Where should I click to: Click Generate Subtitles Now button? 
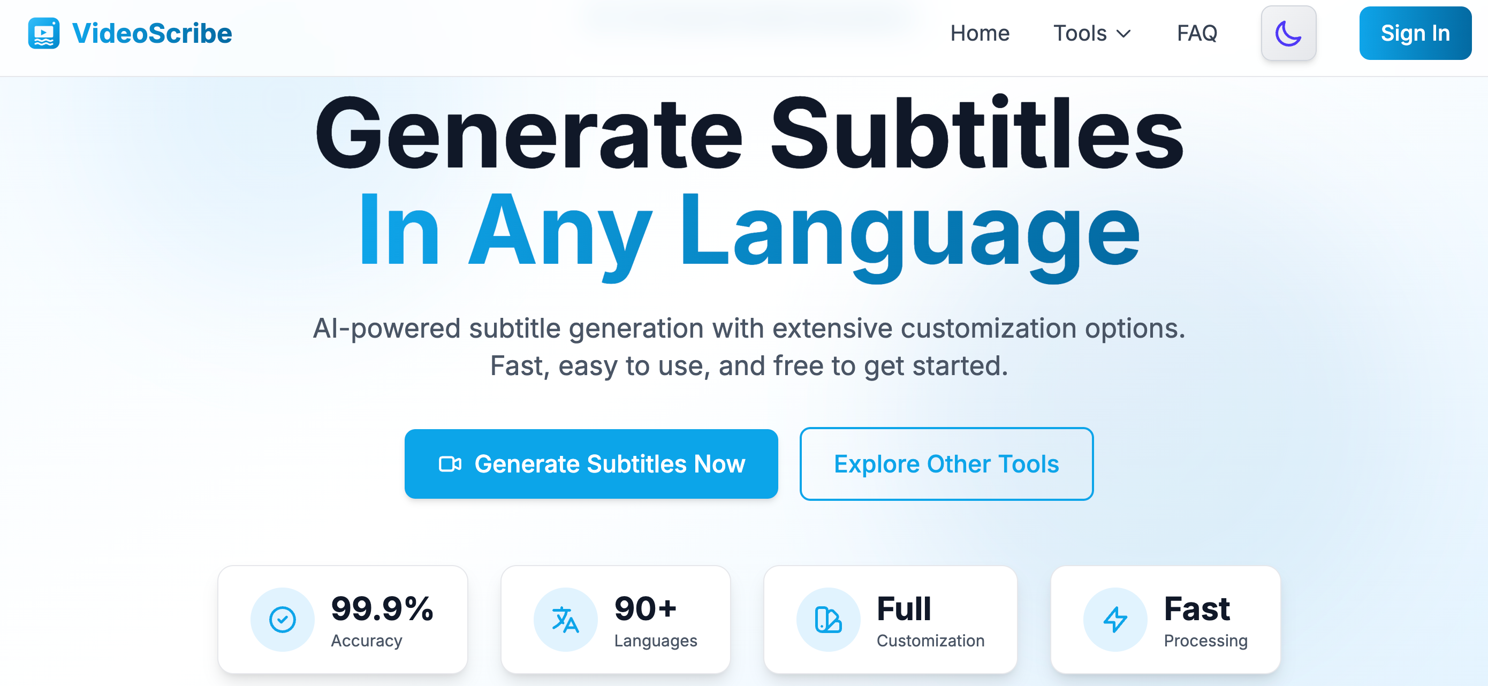tap(591, 464)
